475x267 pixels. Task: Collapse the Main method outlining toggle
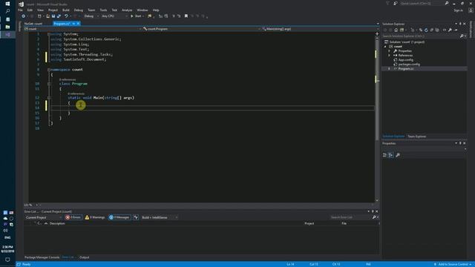click(x=49, y=98)
